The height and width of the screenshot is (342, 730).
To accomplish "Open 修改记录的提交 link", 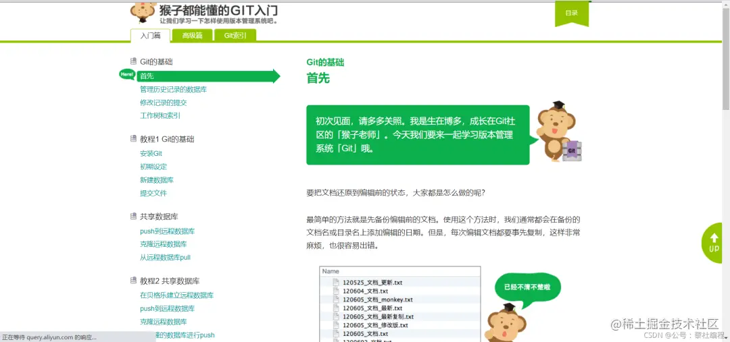I will point(164,103).
